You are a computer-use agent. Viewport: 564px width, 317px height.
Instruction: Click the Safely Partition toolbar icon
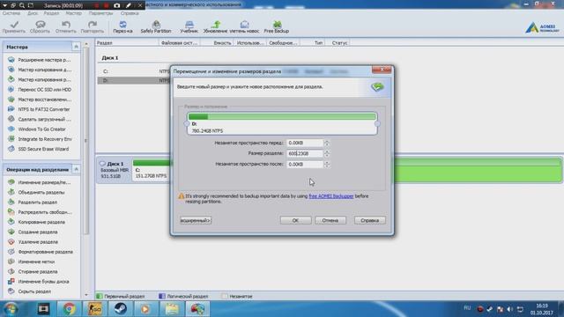point(156,27)
